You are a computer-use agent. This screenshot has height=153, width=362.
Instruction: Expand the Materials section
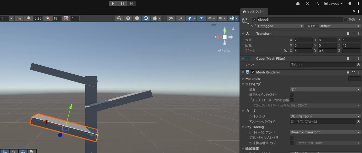coord(243,79)
